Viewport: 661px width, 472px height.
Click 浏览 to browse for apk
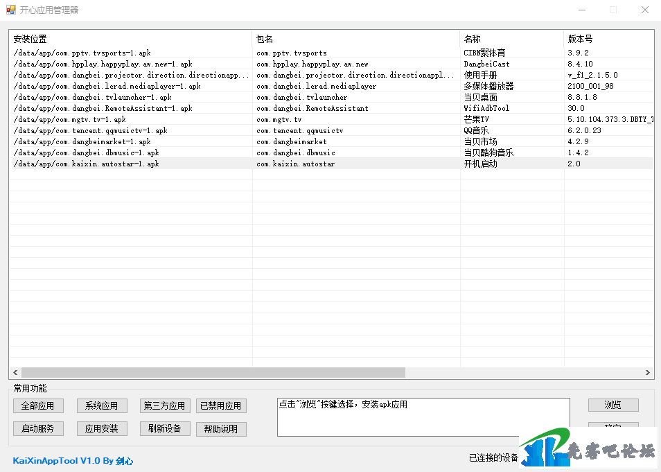[x=613, y=405]
